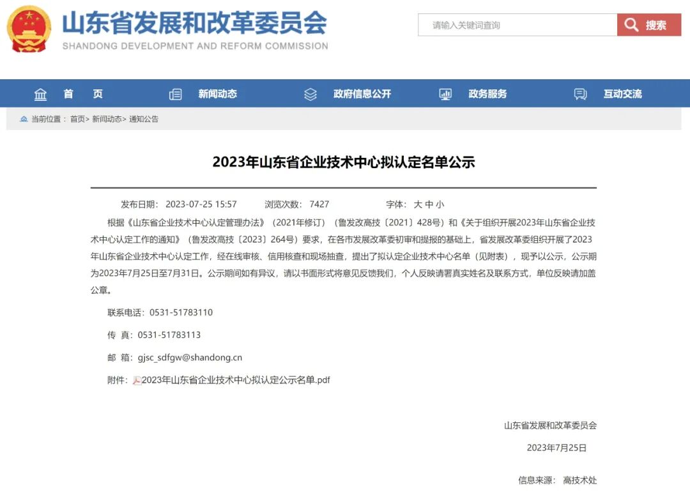The image size is (690, 499).
Task: Select 小 to shrink the font size
Action: [439, 204]
